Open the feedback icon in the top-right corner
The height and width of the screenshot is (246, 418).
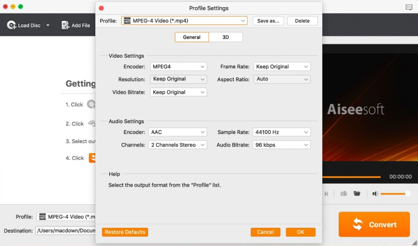[x=409, y=7]
